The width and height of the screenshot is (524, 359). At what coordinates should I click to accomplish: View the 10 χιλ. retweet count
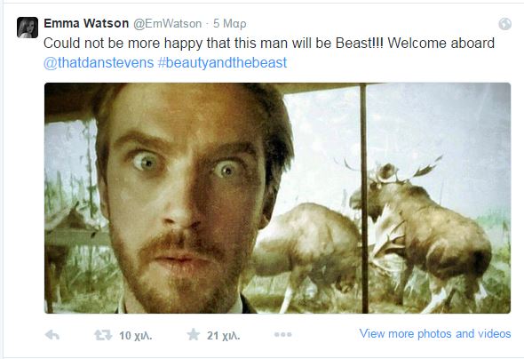(x=136, y=336)
